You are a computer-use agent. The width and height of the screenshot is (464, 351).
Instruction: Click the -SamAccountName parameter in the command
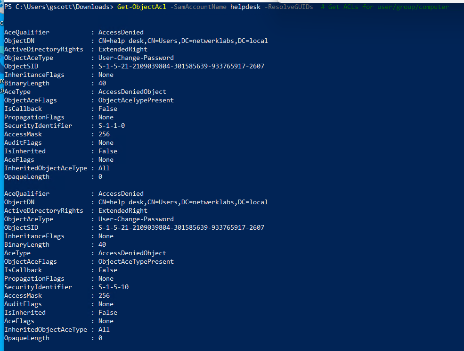tap(198, 7)
